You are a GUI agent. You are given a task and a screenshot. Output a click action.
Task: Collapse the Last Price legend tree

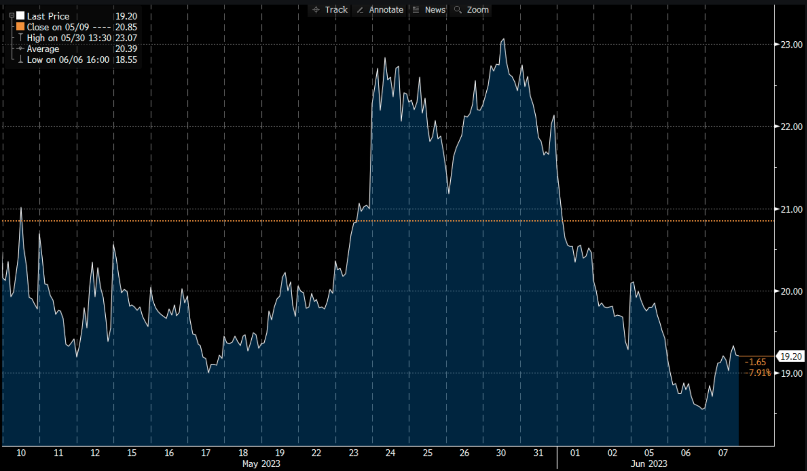[12, 16]
